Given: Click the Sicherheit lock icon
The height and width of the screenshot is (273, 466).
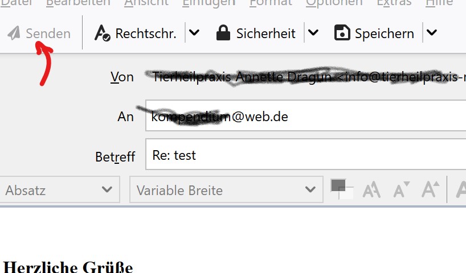Looking at the screenshot, I should 223,33.
